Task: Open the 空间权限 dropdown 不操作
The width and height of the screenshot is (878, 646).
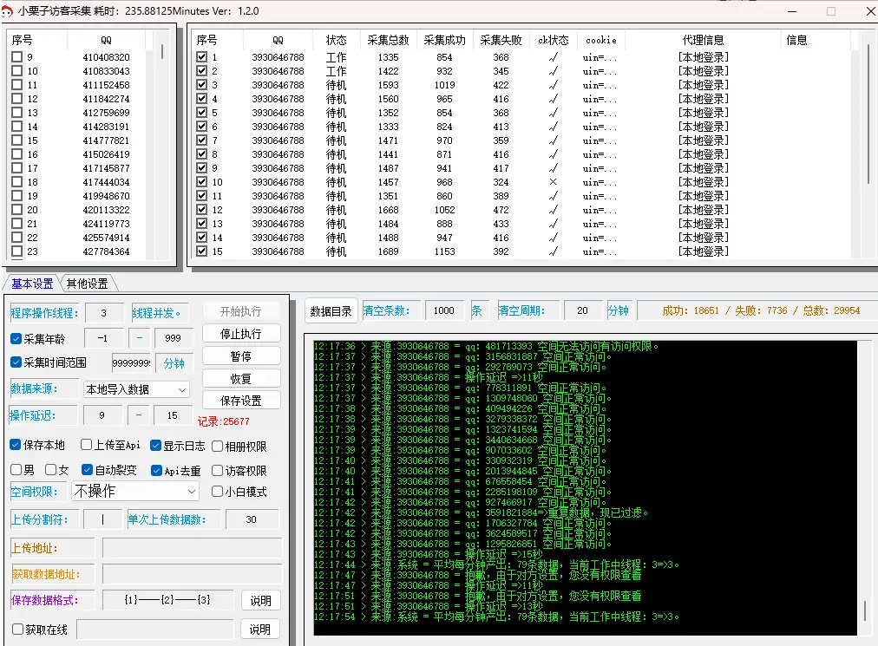Action: pyautogui.click(x=135, y=492)
